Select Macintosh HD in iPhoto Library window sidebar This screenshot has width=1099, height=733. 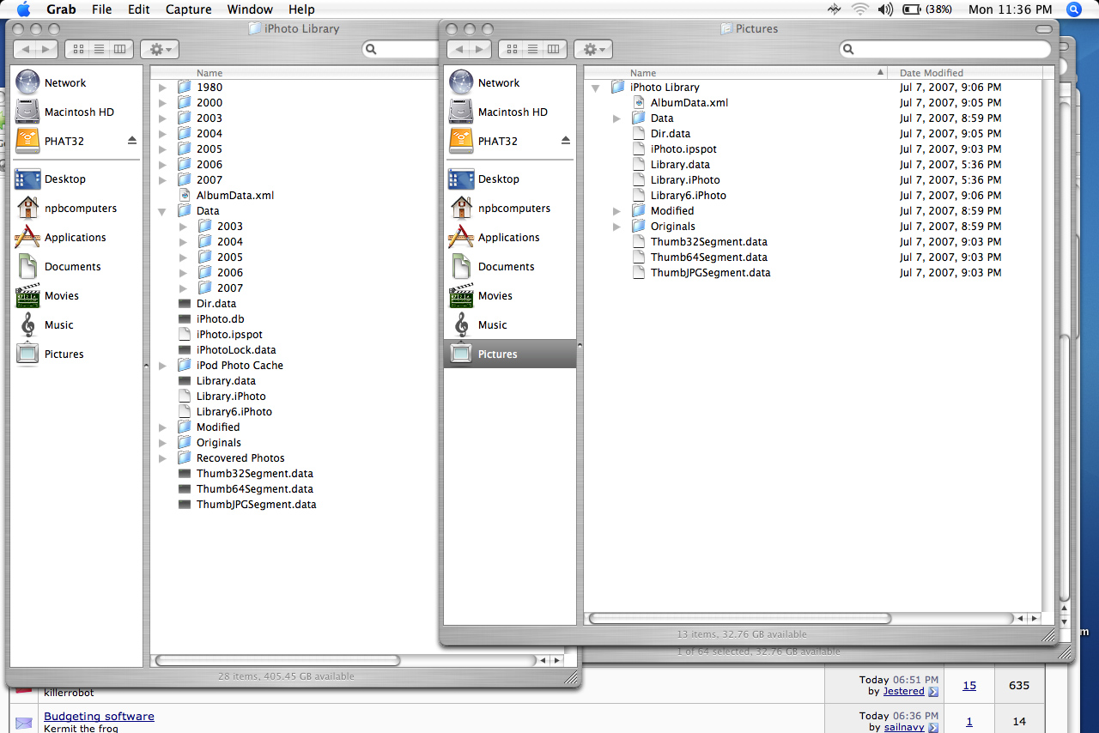pos(64,112)
